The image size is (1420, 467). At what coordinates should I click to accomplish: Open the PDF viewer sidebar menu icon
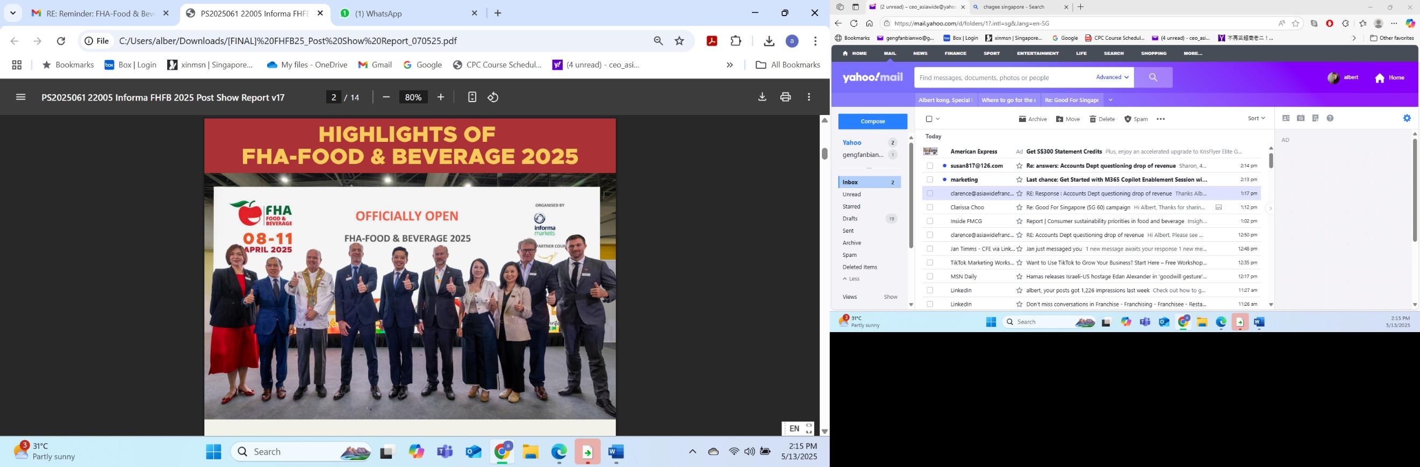(20, 97)
